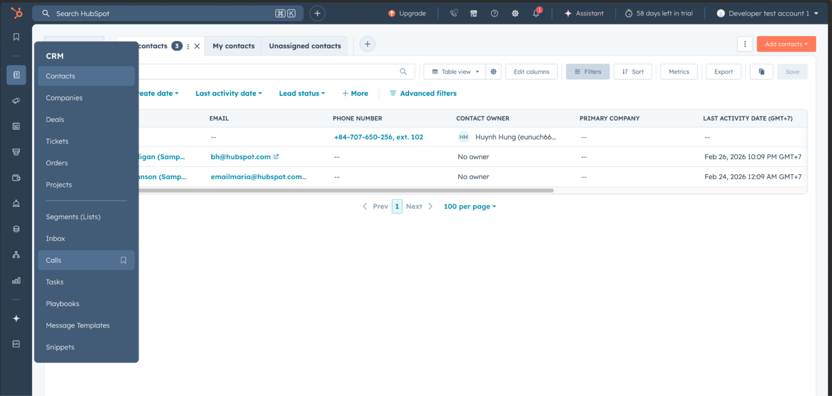Screen dimensions: 832x396
Task: Click the Sort button
Action: (x=633, y=72)
